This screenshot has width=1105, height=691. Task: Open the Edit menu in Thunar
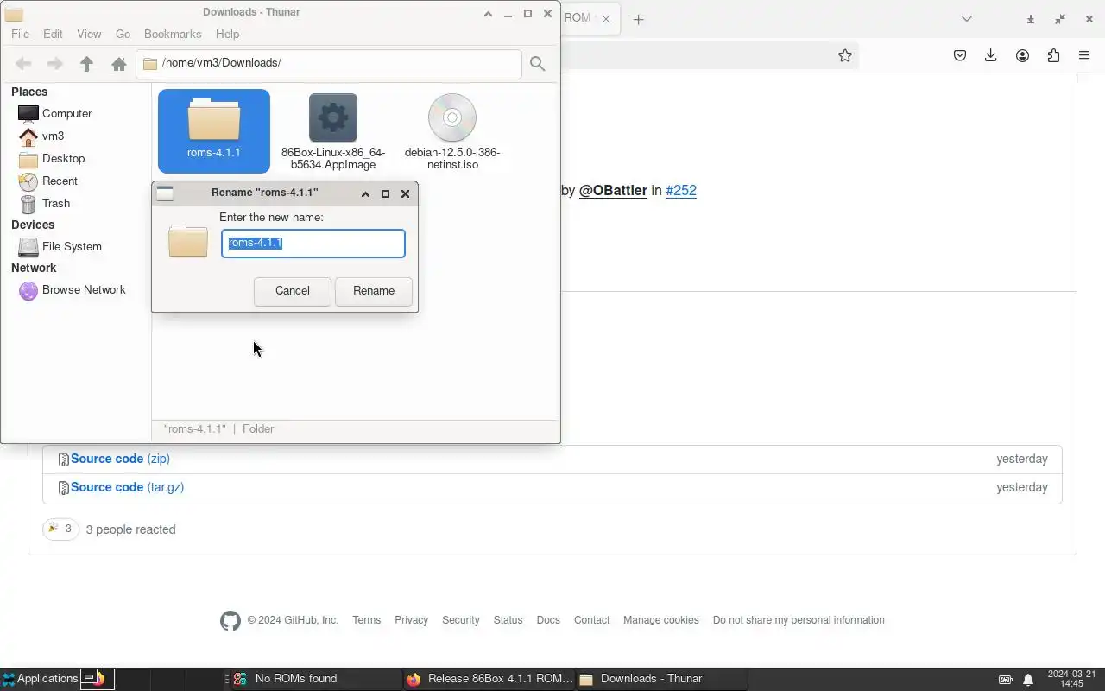click(53, 34)
